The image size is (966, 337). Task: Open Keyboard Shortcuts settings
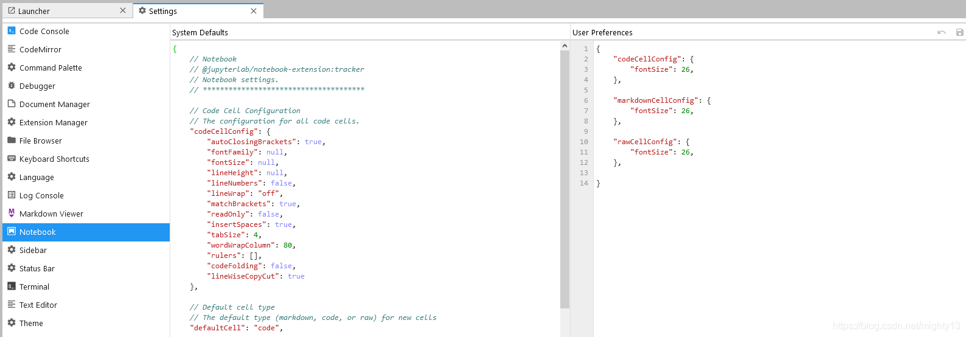tap(86, 159)
